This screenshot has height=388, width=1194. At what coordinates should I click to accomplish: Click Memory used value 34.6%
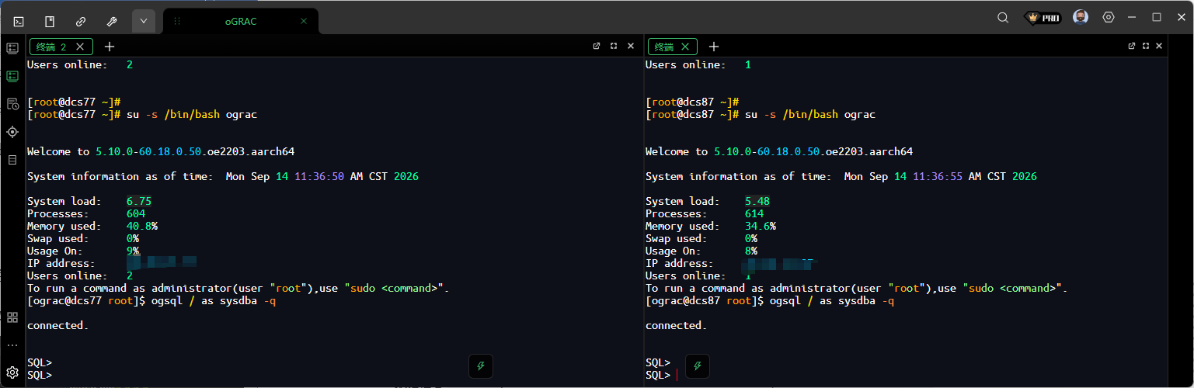tap(761, 227)
